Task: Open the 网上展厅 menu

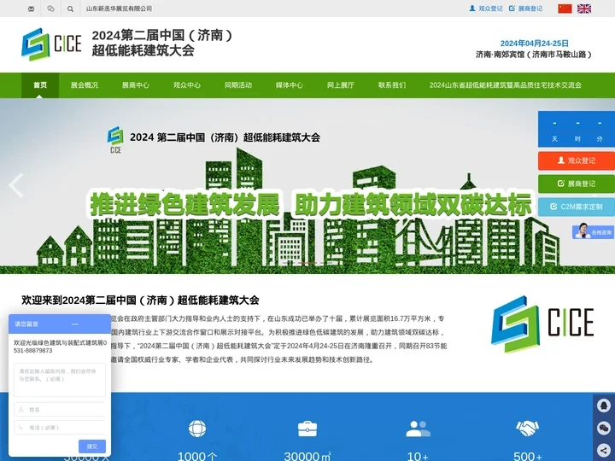Action: click(x=341, y=85)
